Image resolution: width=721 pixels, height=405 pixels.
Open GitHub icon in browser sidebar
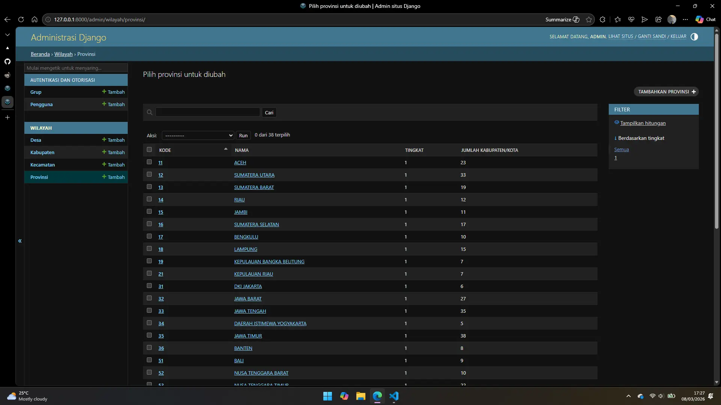pyautogui.click(x=8, y=61)
